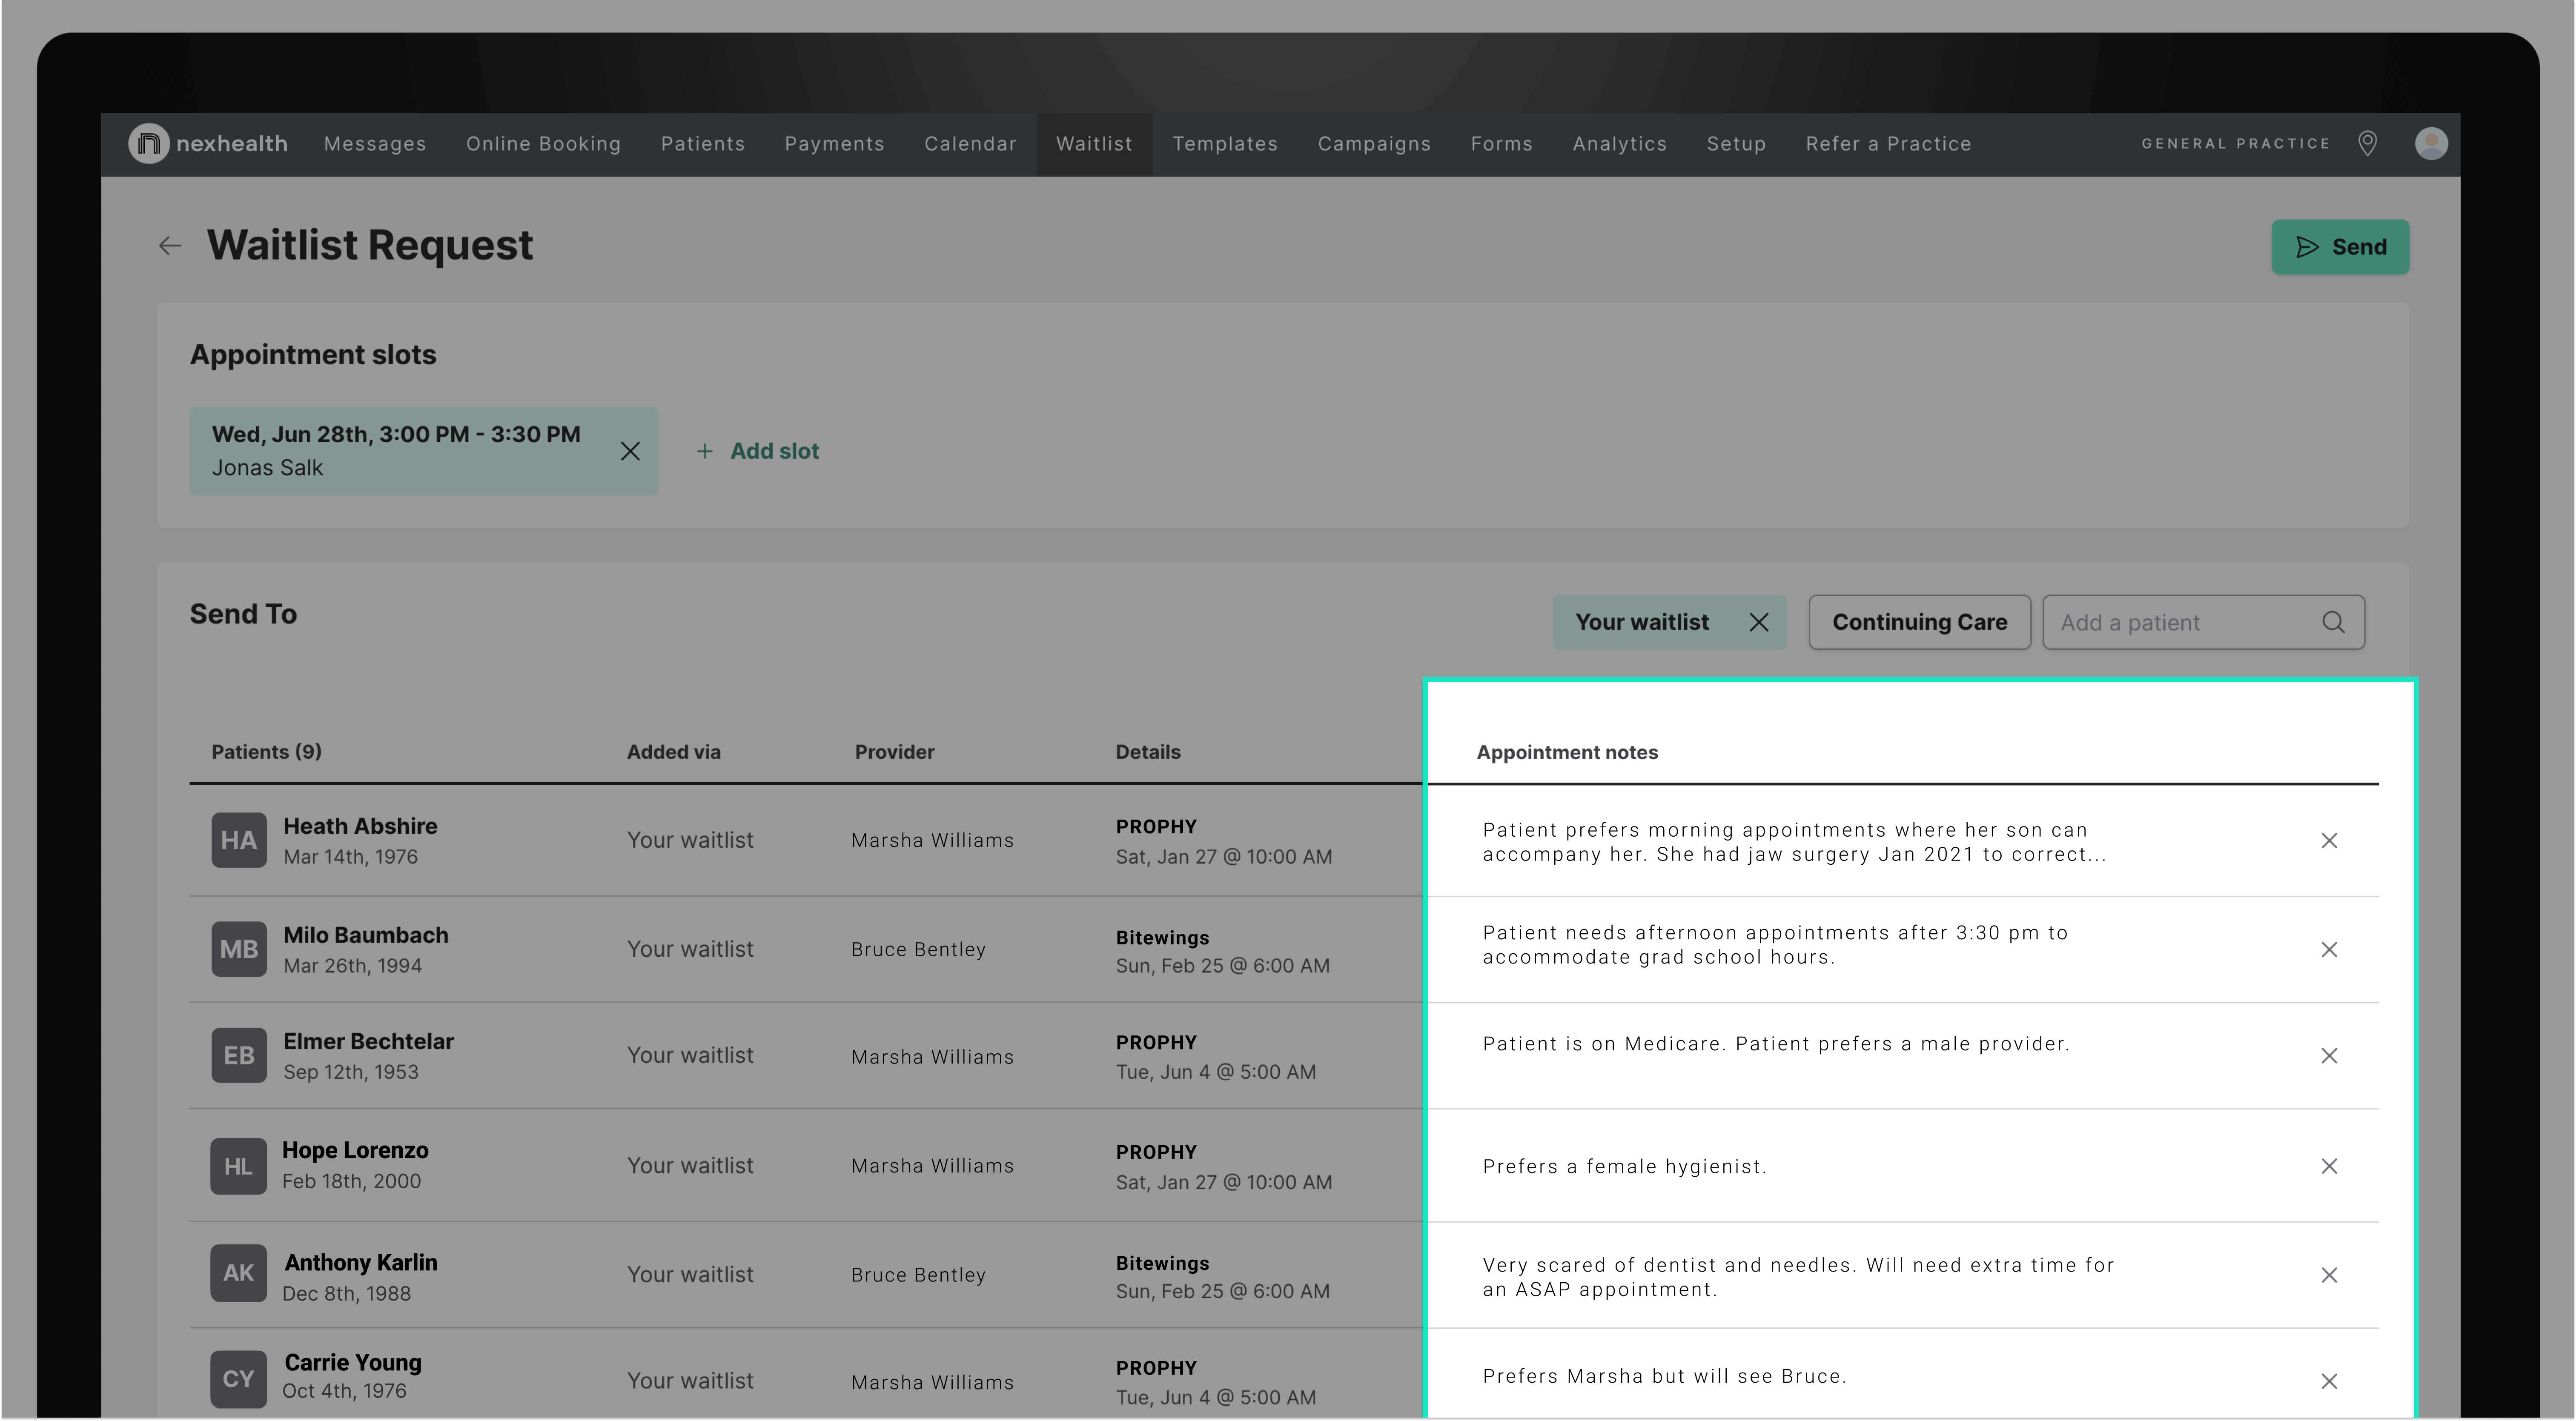The width and height of the screenshot is (2576, 1421).
Task: Open the location pin icon
Action: click(2367, 144)
